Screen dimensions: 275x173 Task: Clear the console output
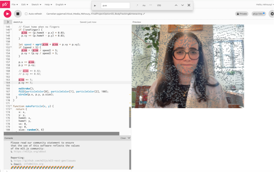(x=123, y=138)
